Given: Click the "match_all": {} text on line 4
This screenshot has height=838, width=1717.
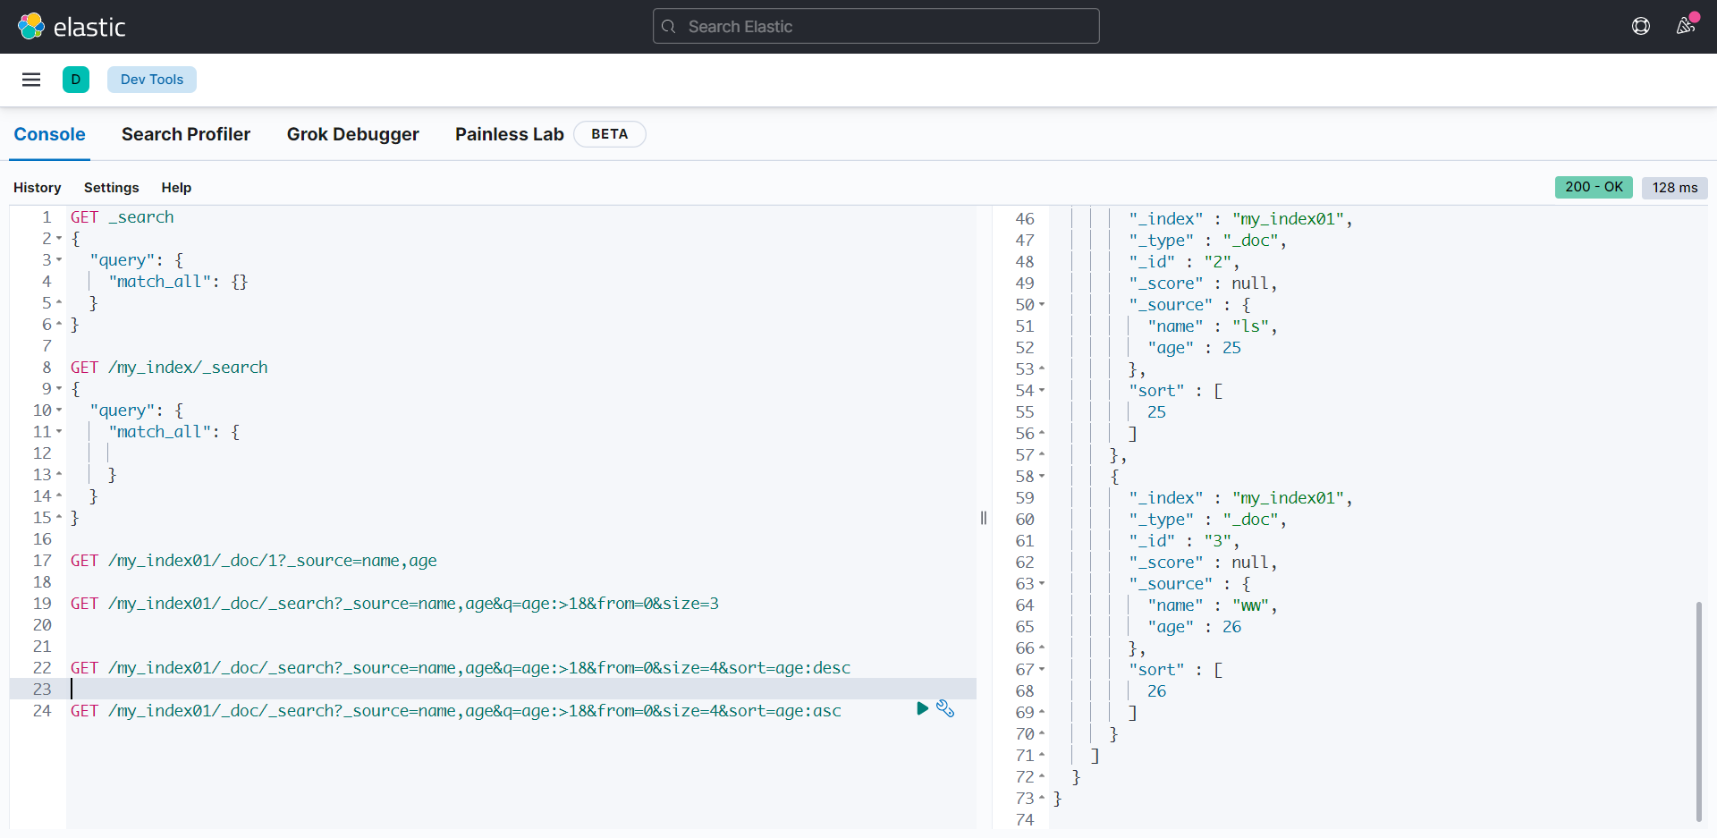Looking at the screenshot, I should 178,282.
